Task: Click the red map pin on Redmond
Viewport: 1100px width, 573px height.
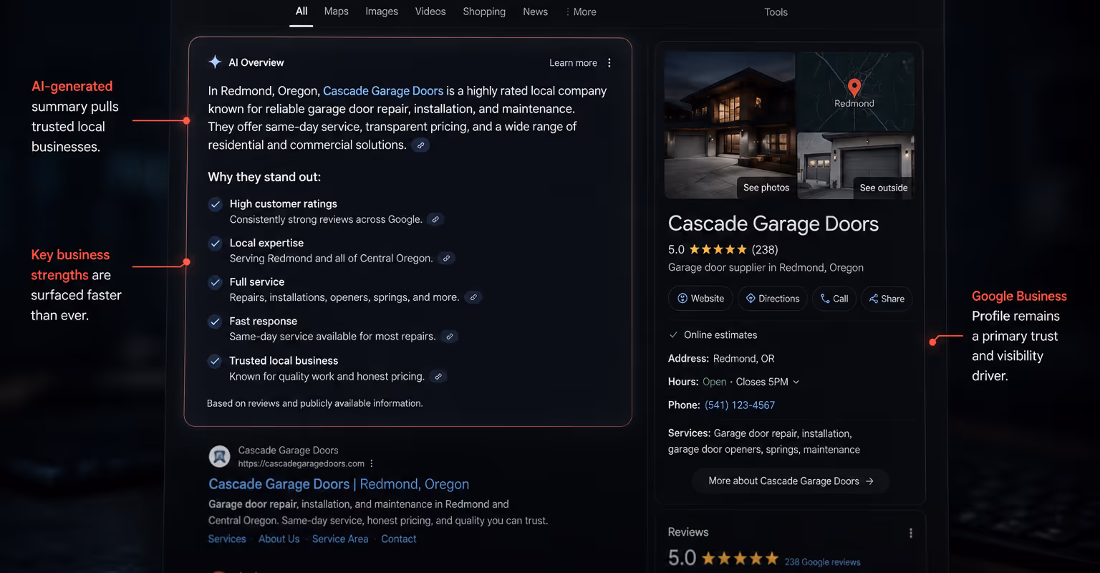Action: [854, 88]
